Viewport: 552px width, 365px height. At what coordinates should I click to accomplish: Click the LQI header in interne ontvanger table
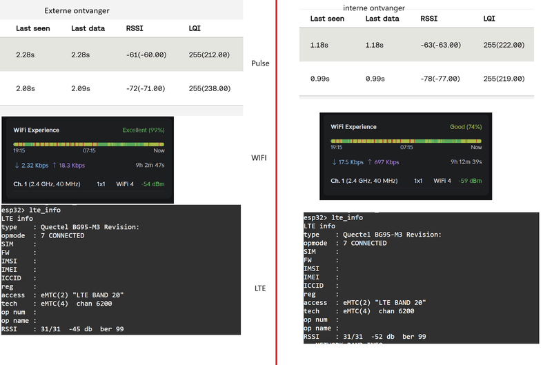[x=489, y=19]
